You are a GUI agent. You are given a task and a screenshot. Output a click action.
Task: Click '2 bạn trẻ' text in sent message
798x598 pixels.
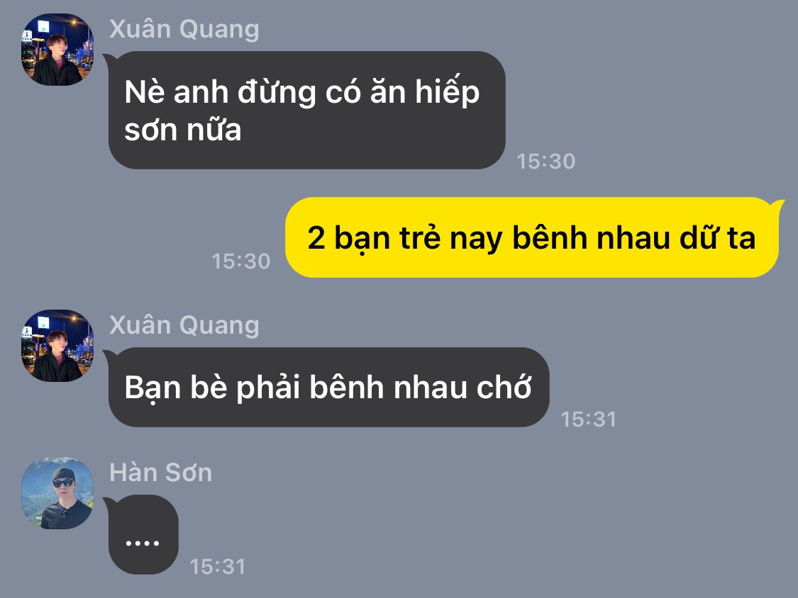tap(375, 238)
